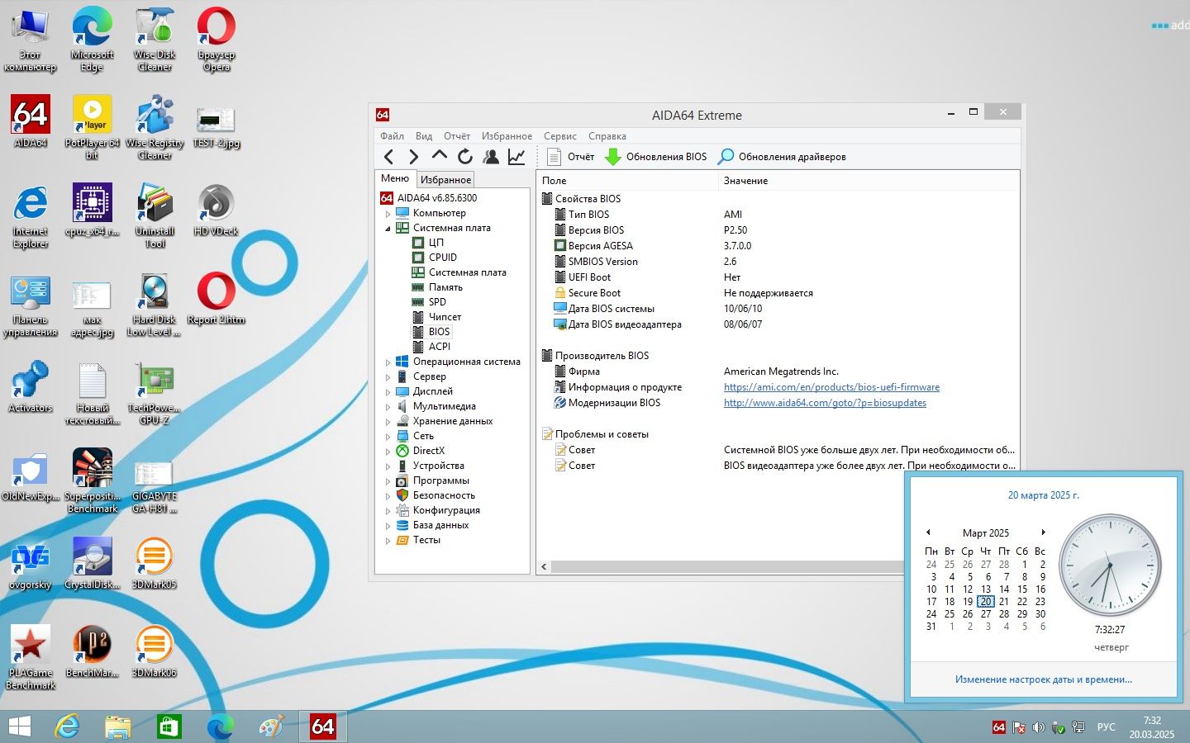Open the Справка menu
Image resolution: width=1190 pixels, height=743 pixels.
point(607,136)
